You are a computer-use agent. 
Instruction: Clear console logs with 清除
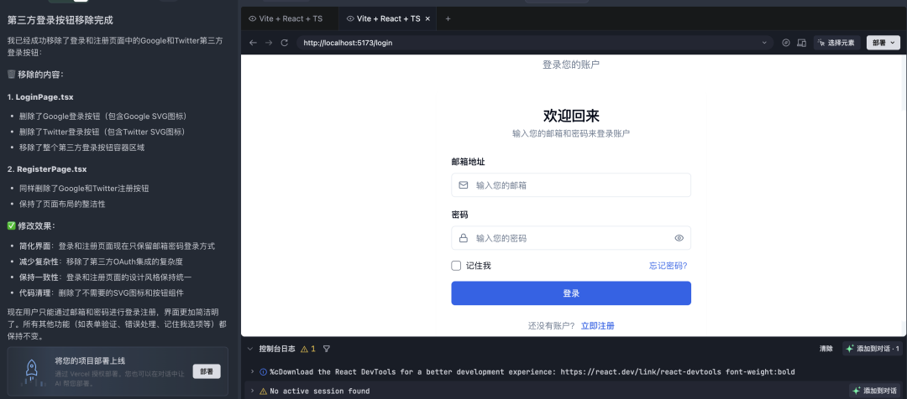click(826, 349)
